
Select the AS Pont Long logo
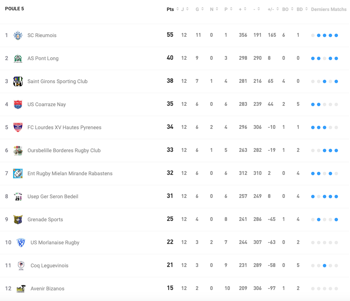tap(18, 58)
